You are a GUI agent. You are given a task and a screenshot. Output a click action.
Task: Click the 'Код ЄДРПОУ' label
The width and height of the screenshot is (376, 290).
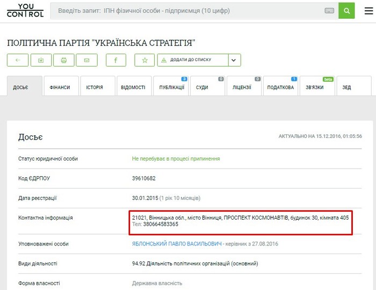(x=34, y=178)
